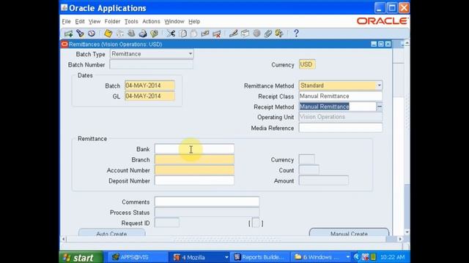Click the Next Step toolbar icon
469x263 pixels.
tap(119, 34)
